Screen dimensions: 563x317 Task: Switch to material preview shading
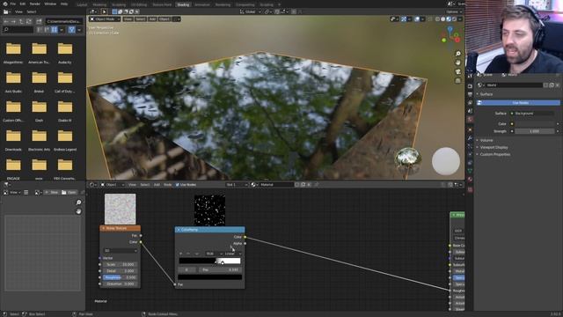pyautogui.click(x=449, y=19)
